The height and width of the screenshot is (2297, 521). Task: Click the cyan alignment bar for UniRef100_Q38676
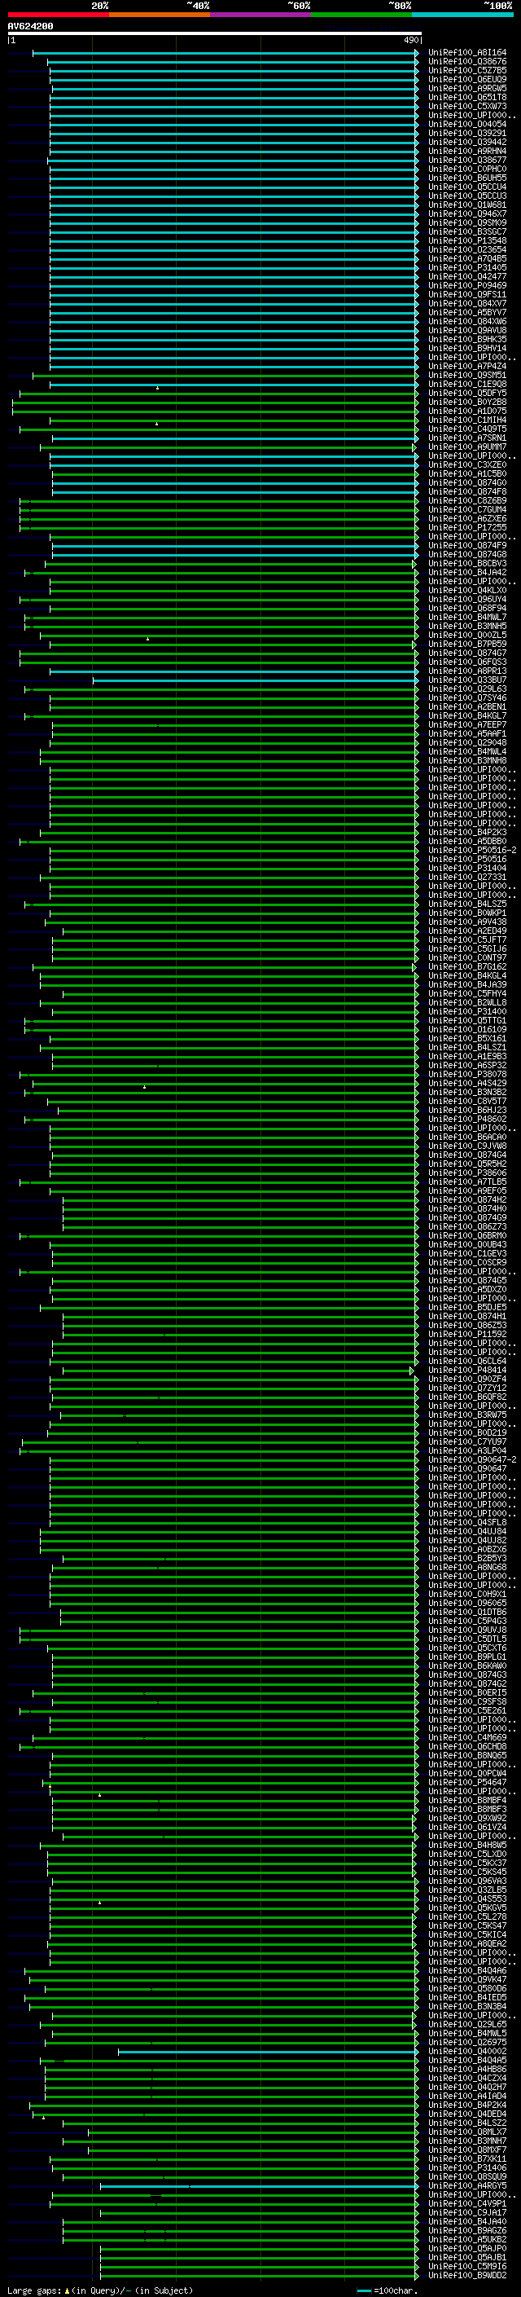click(x=231, y=63)
